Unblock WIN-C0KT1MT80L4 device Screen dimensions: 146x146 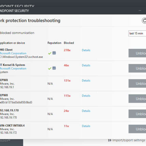click(x=137, y=129)
